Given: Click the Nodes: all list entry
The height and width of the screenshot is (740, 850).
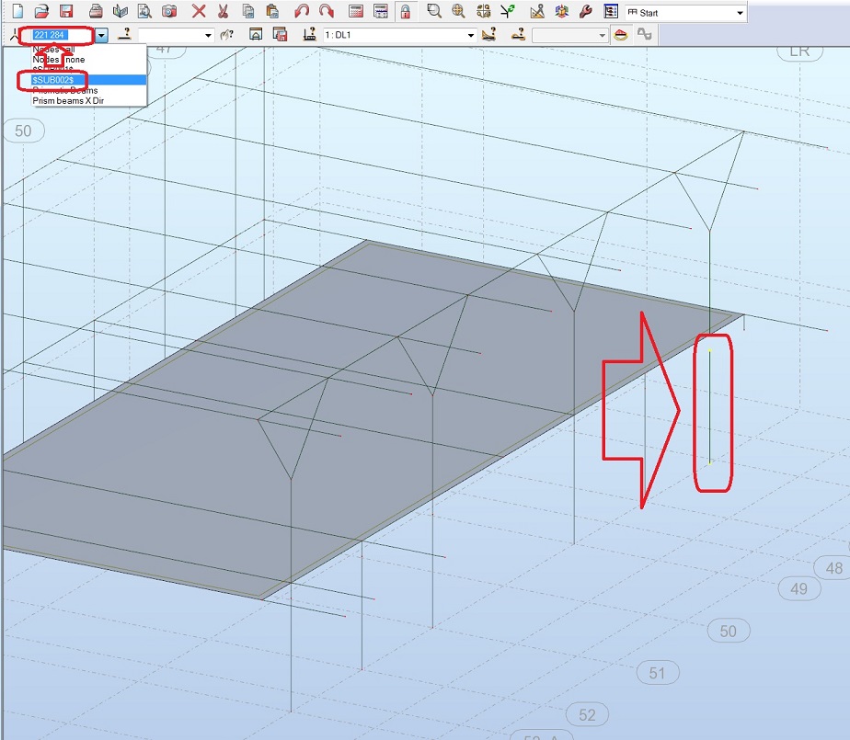Looking at the screenshot, I should (53, 49).
